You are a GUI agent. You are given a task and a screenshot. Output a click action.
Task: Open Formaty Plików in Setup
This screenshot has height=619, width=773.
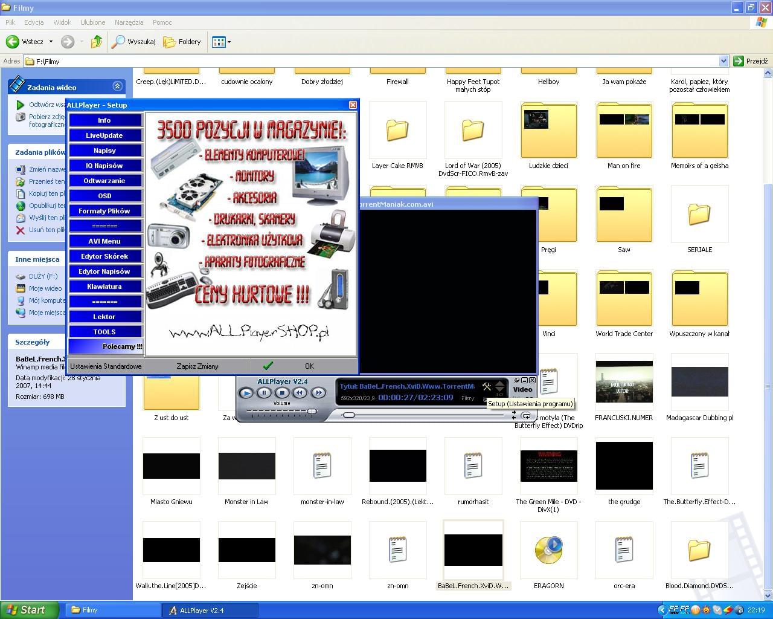pos(104,211)
